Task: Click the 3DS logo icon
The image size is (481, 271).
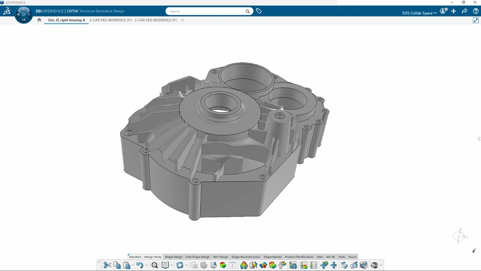Action: click(7, 12)
